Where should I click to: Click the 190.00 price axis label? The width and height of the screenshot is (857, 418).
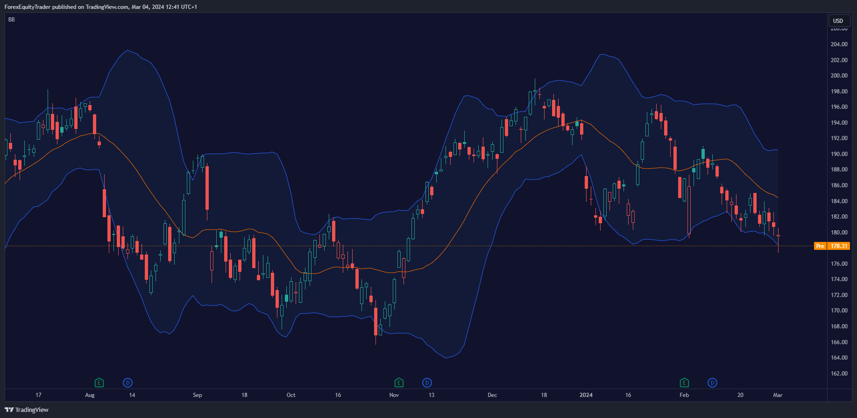[839, 154]
